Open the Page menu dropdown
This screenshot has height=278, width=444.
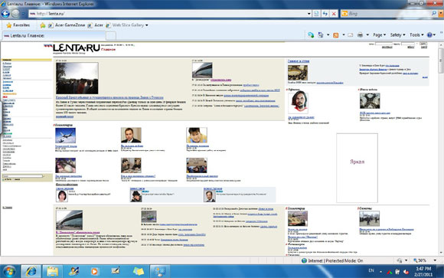[x=379, y=35]
